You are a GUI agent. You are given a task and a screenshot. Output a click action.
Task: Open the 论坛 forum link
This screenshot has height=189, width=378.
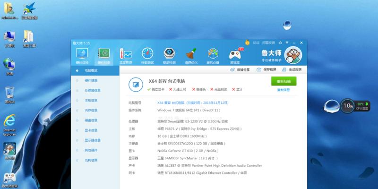tap(256, 43)
